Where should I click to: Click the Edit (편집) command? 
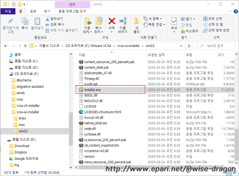[x=186, y=25]
